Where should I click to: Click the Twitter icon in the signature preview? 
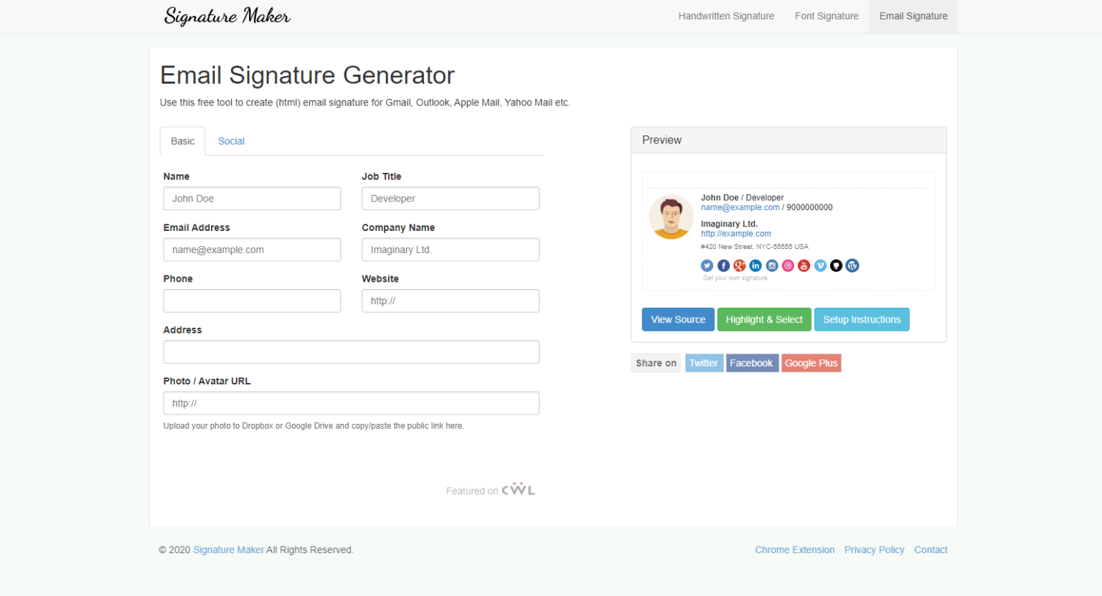pyautogui.click(x=707, y=265)
